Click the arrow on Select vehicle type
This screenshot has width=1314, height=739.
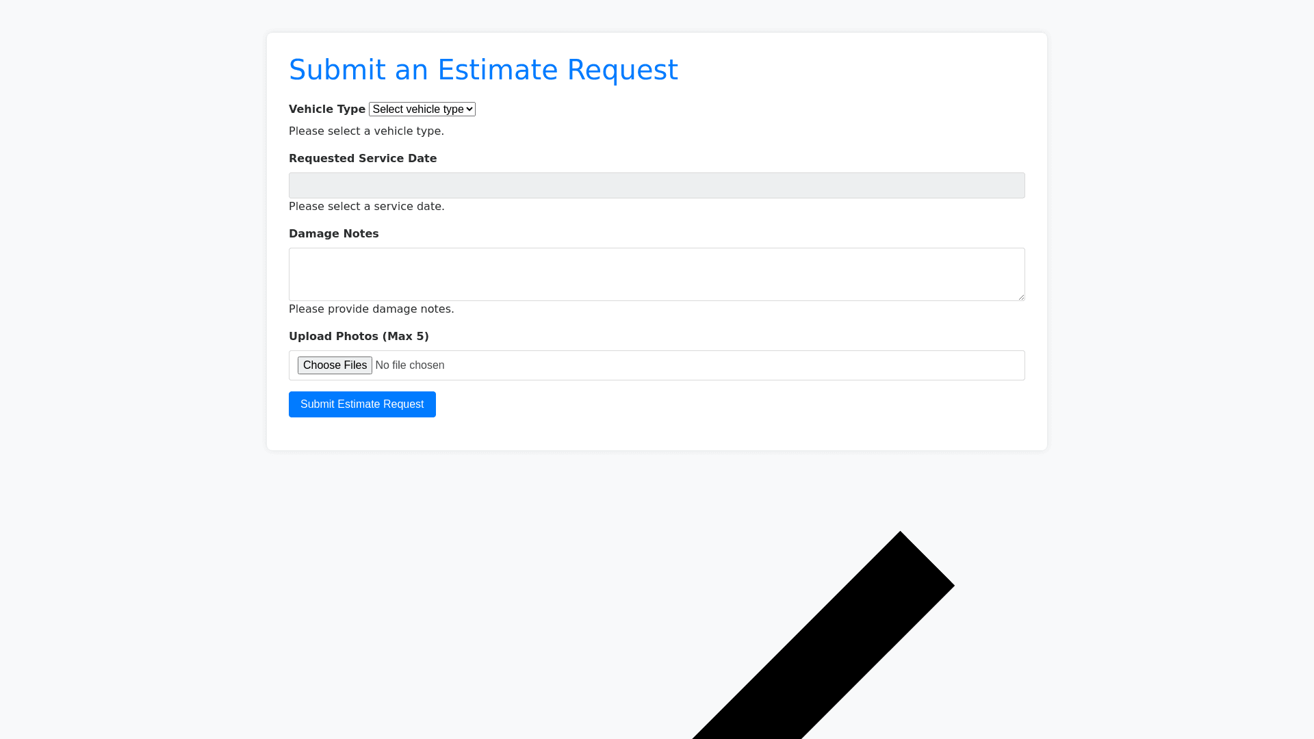(x=469, y=109)
